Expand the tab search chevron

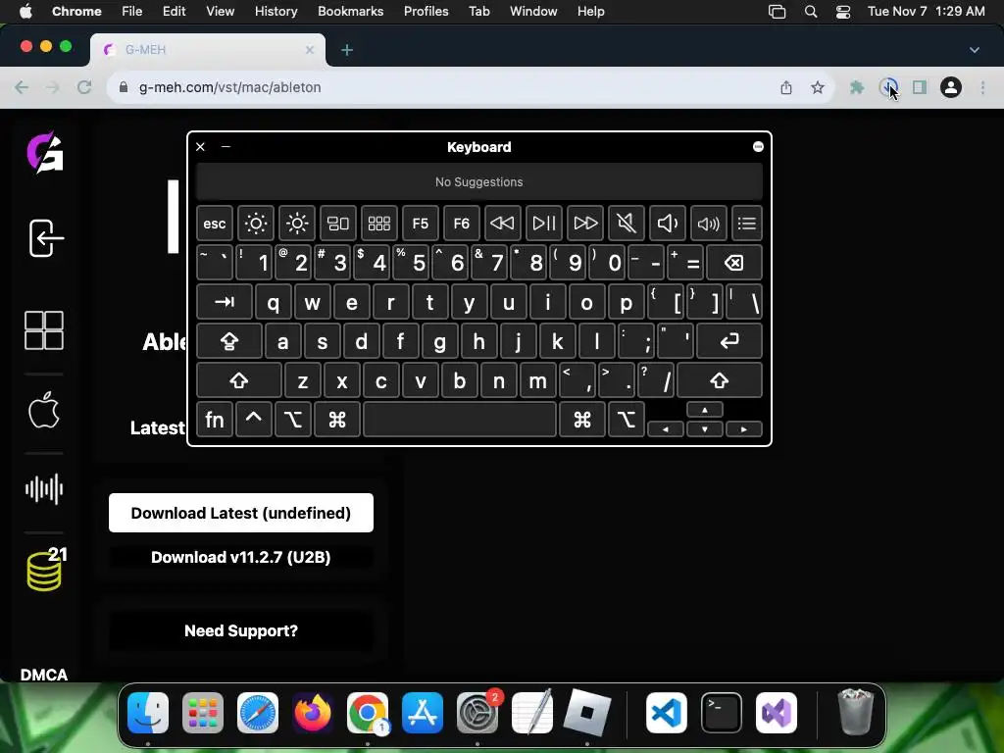974,50
